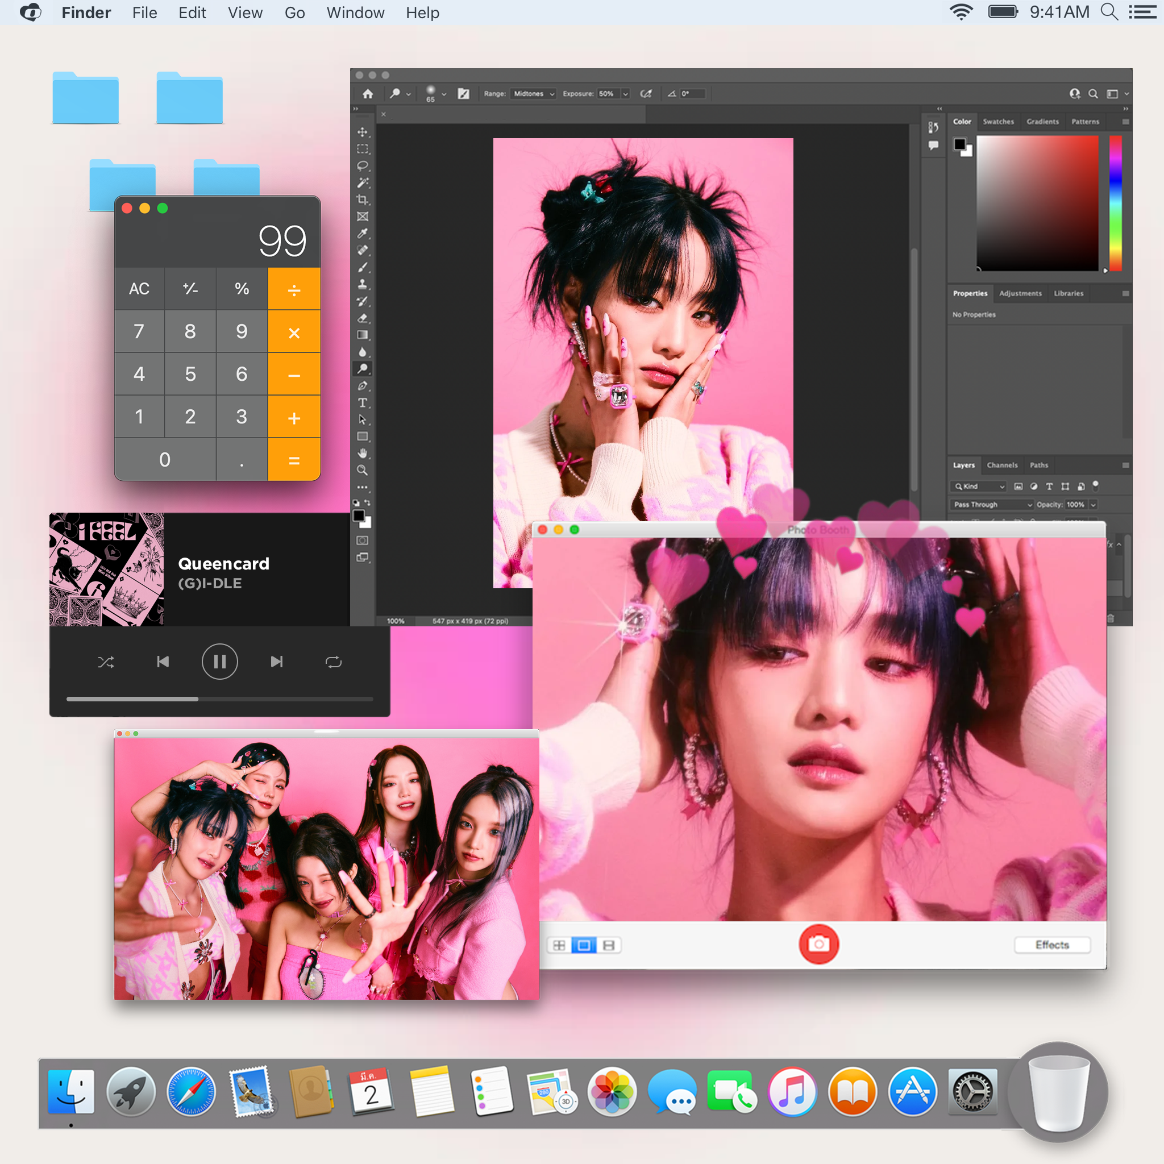Switch to the Swatches tab
This screenshot has width=1164, height=1164.
[998, 122]
